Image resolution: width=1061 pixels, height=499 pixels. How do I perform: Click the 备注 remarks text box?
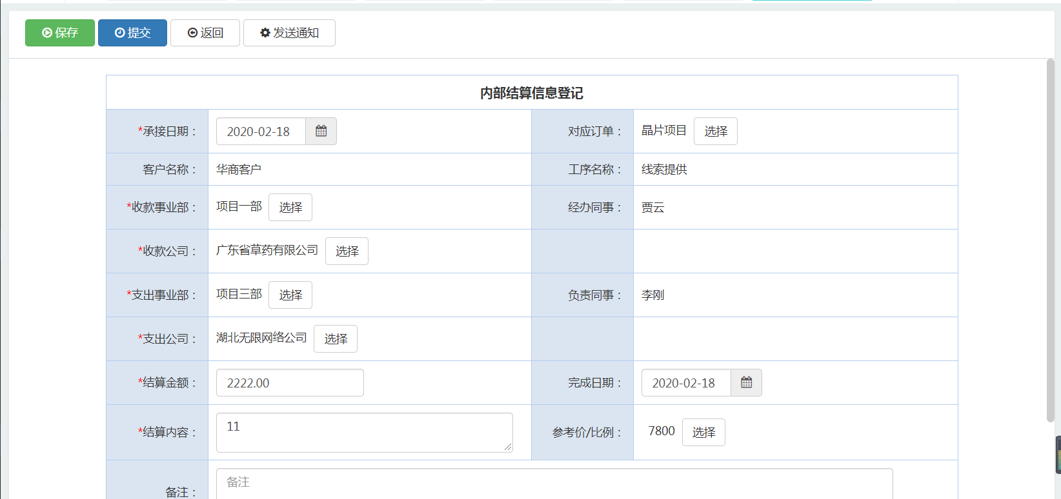point(554,484)
